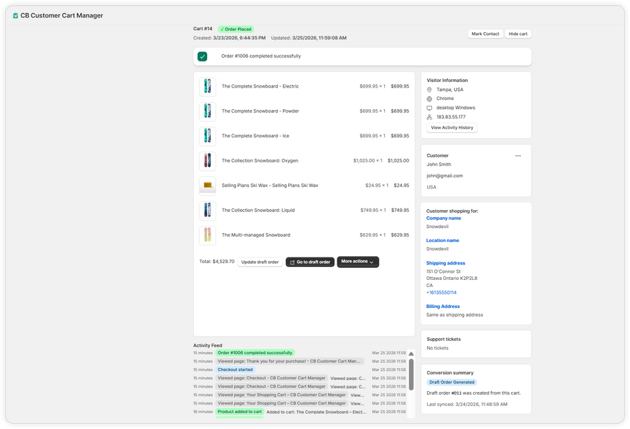Click View Activity History button
630x429 pixels.
tap(451, 128)
